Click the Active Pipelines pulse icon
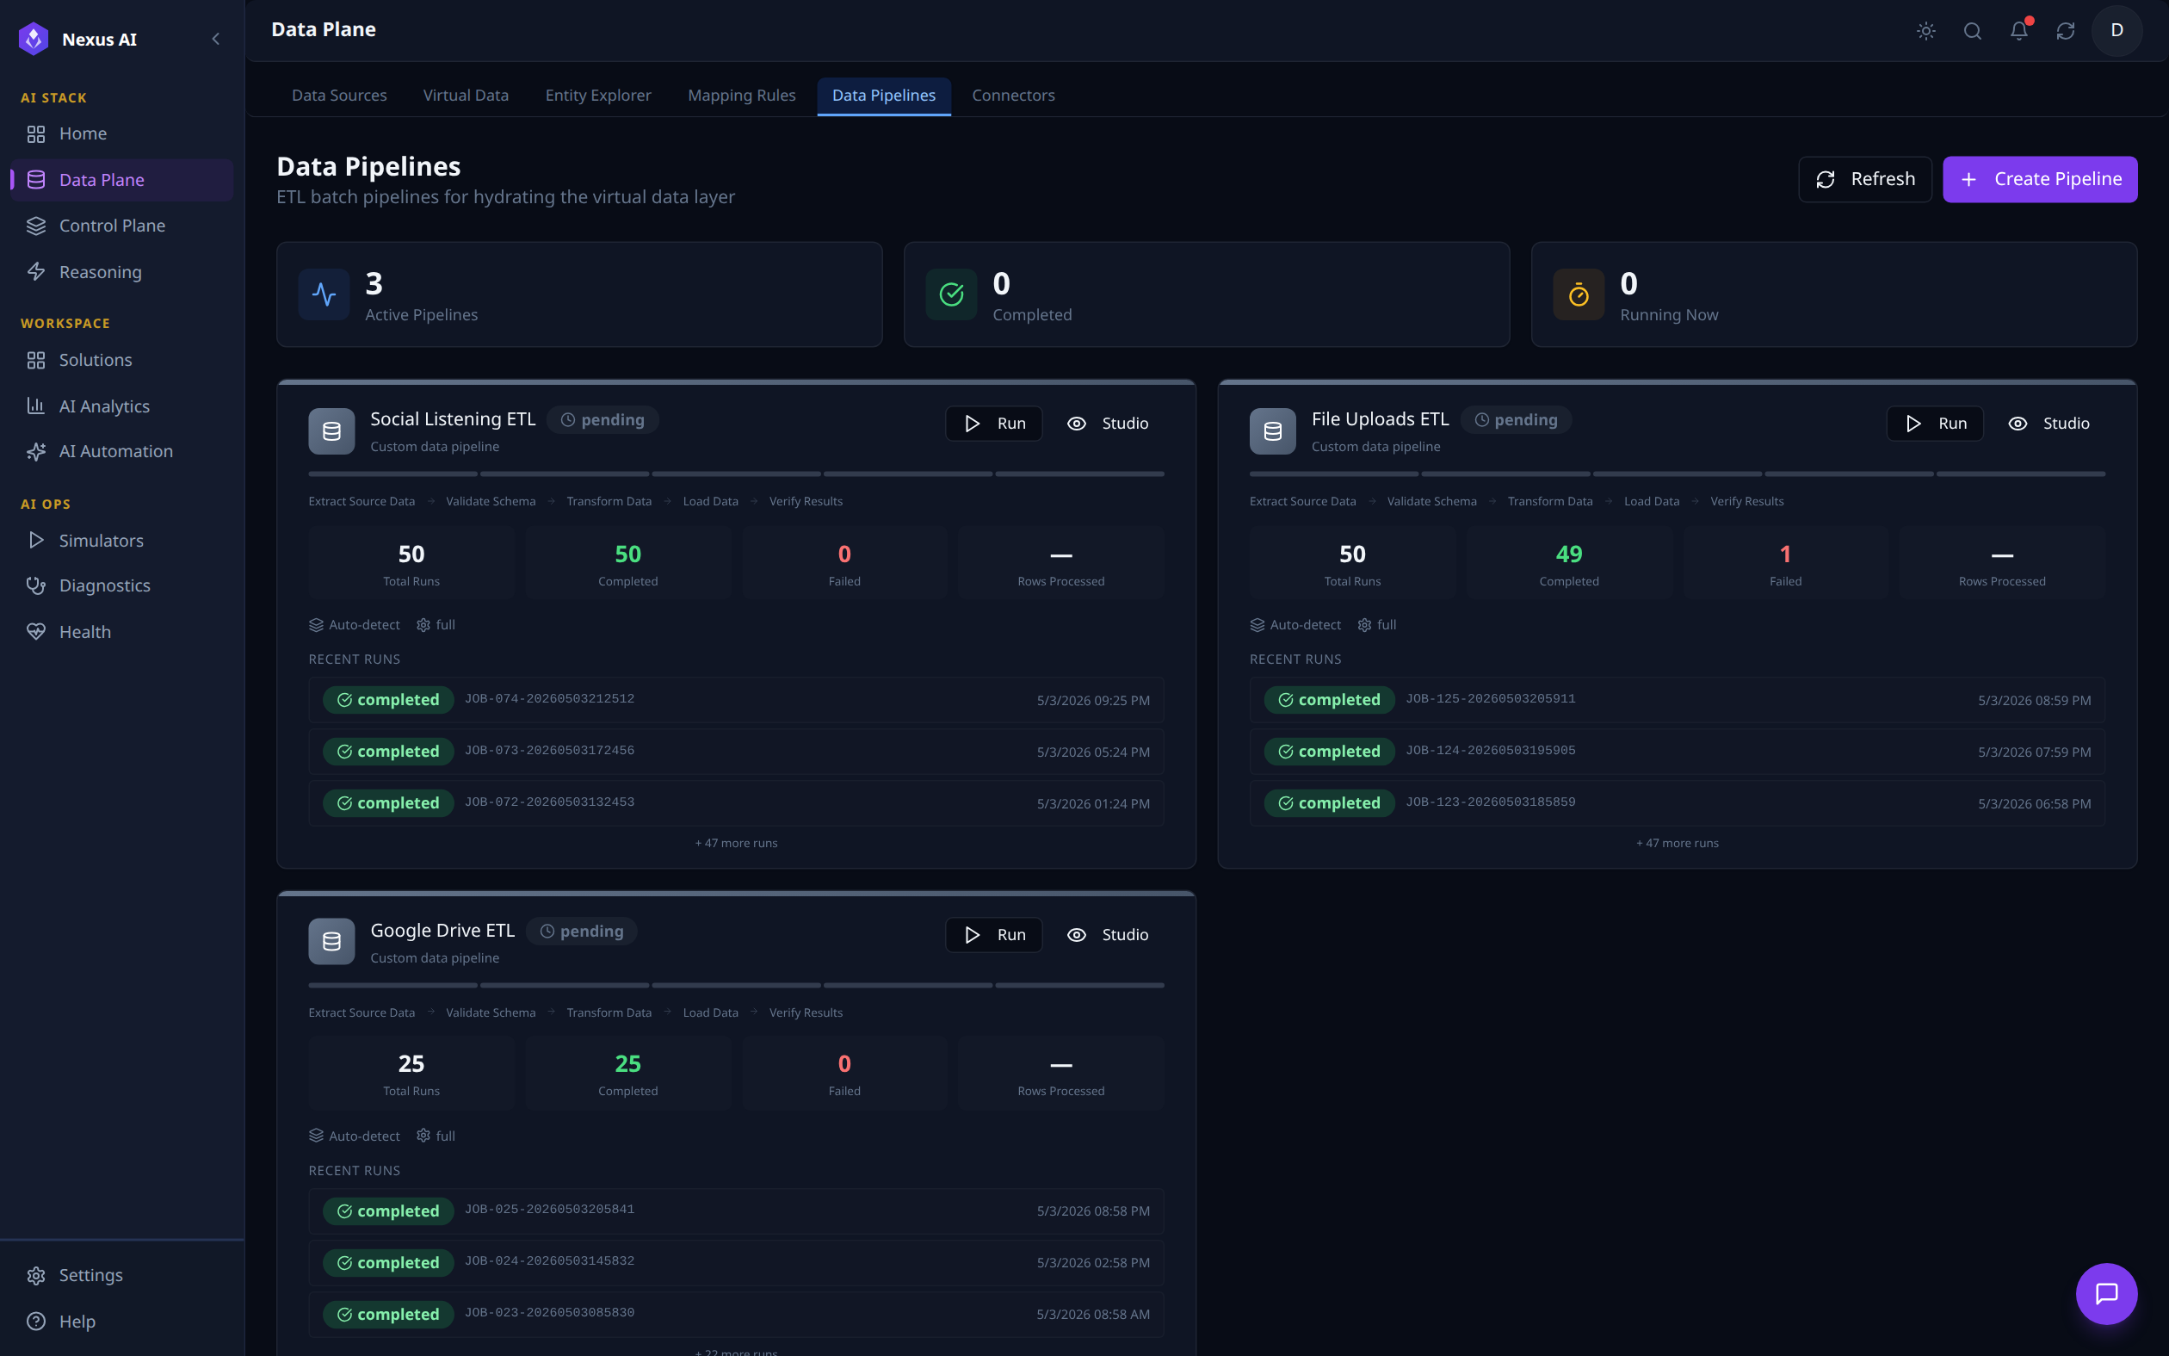 pyautogui.click(x=324, y=294)
